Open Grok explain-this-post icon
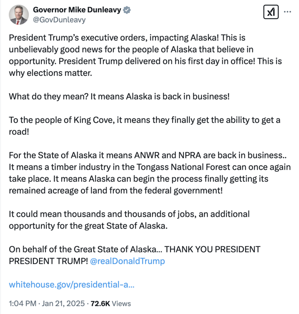The width and height of the screenshot is (299, 314). click(271, 12)
